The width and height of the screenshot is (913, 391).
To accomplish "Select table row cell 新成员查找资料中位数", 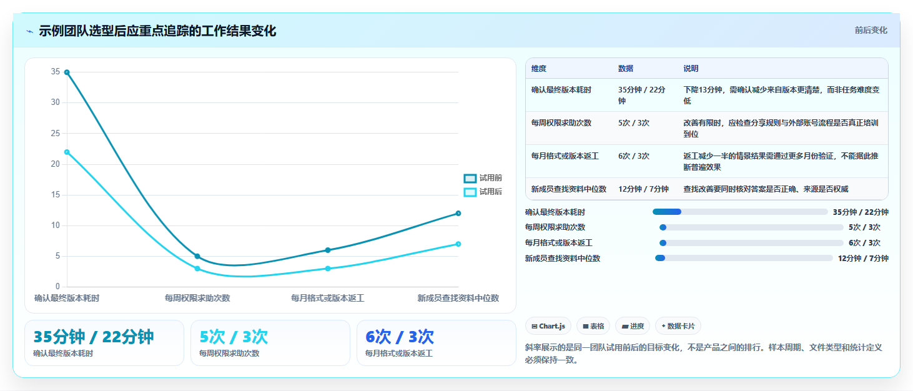I will point(569,189).
